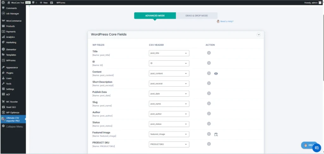Open settings gear for ID field
The height and width of the screenshot is (154, 324).
click(x=209, y=63)
